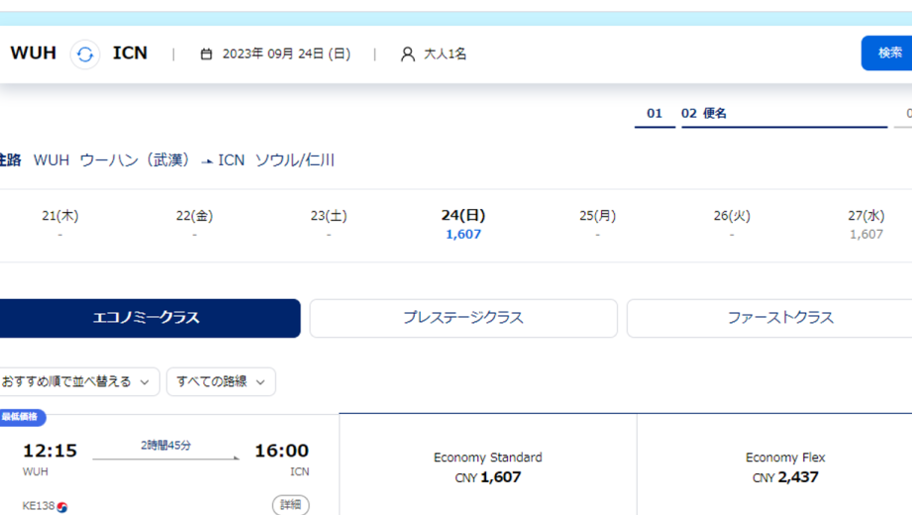Swap origin and destination airports icon
Viewport: 912px width, 515px height.
click(x=85, y=54)
